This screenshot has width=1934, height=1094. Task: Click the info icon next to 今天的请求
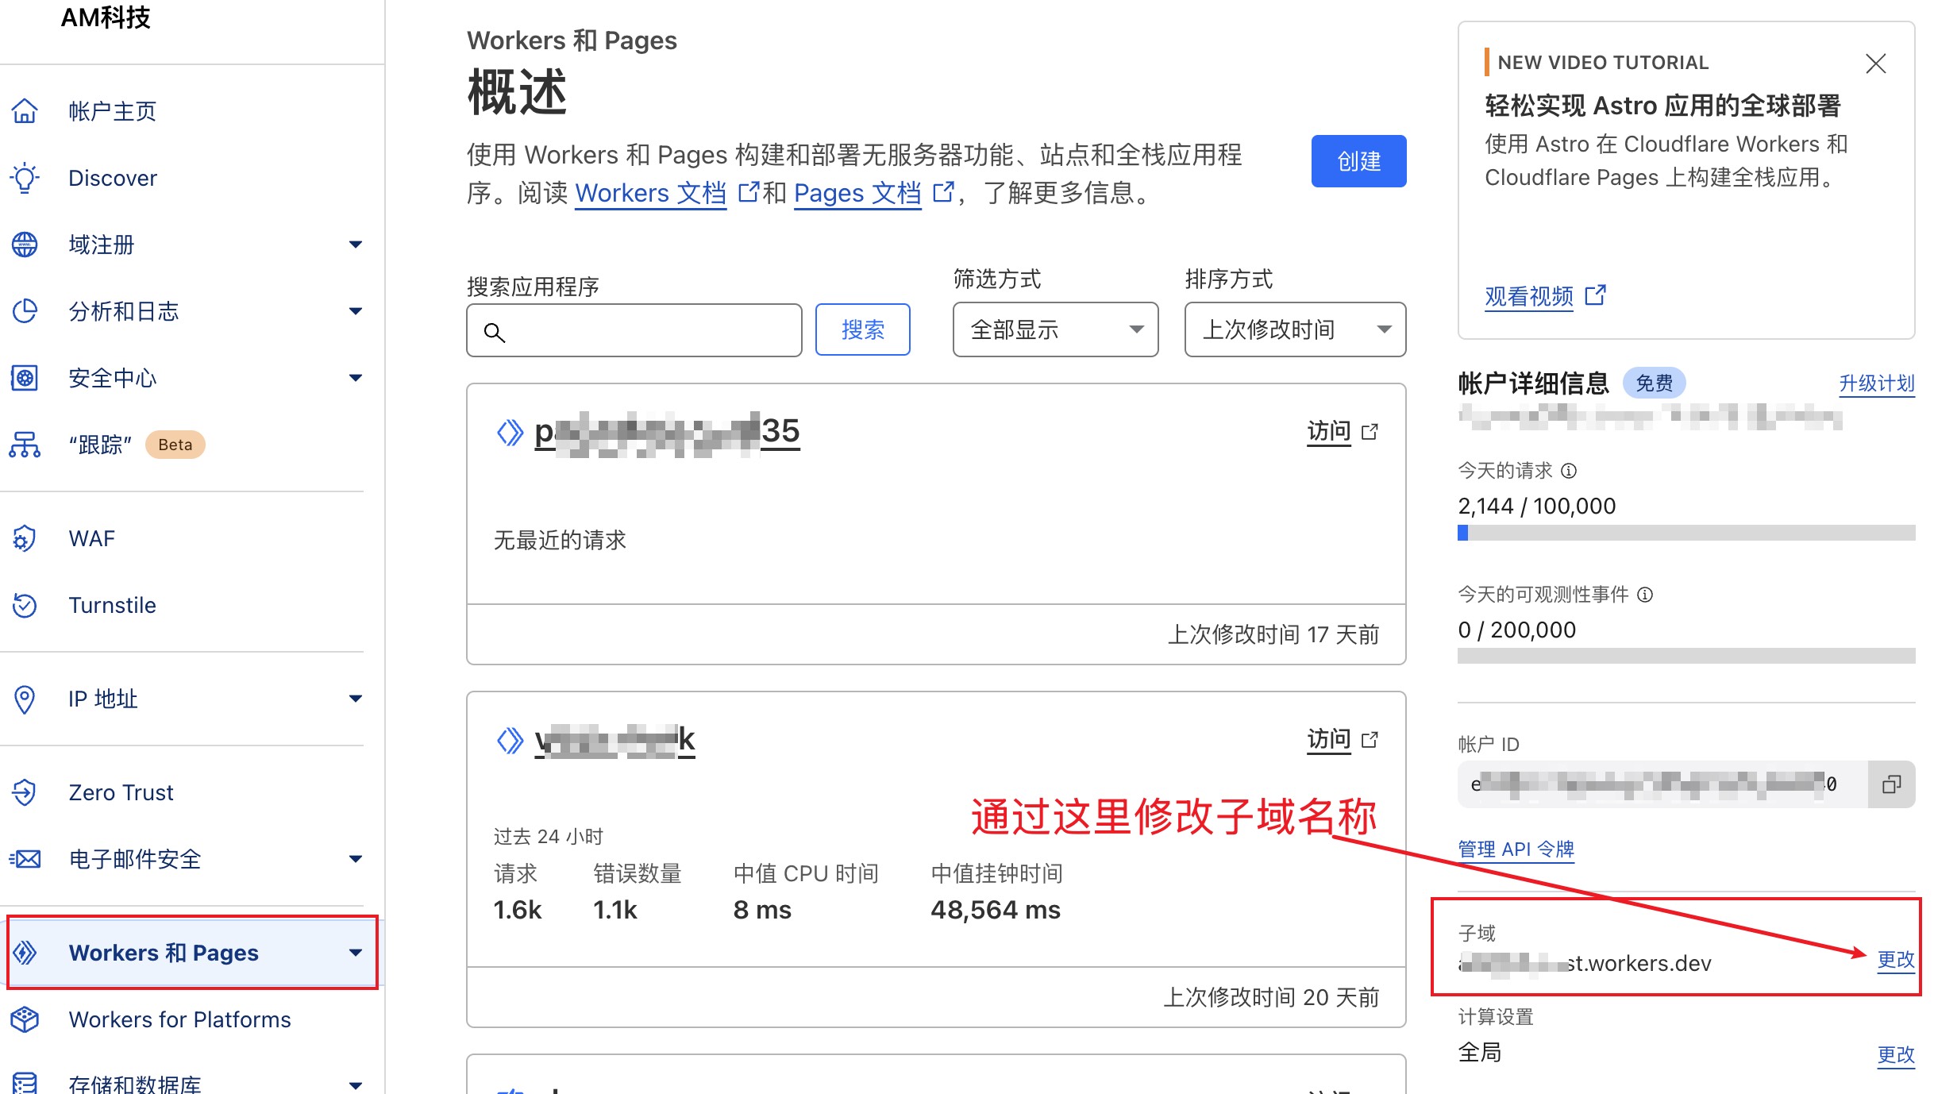(x=1569, y=471)
